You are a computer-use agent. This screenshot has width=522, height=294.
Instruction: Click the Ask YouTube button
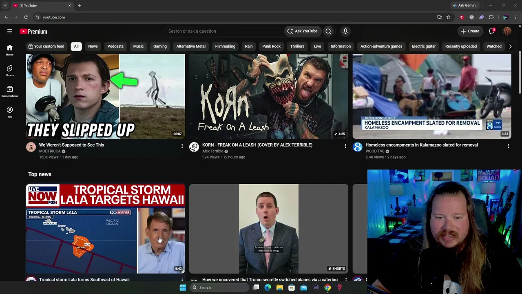tap(302, 31)
